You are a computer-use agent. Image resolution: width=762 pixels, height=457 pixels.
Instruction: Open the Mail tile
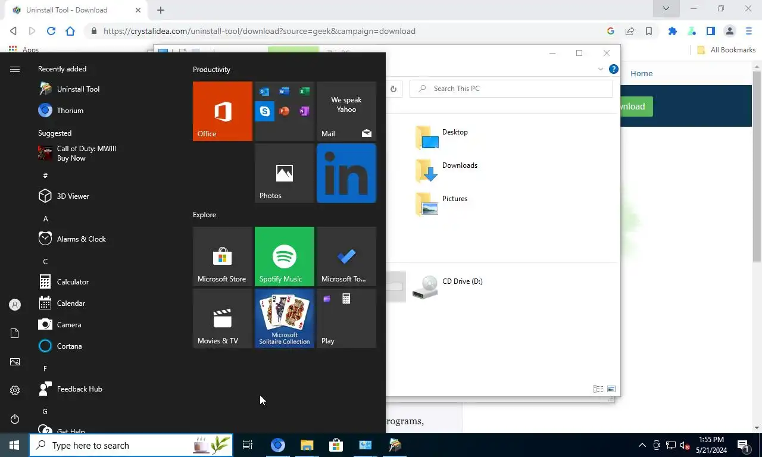pos(346,111)
